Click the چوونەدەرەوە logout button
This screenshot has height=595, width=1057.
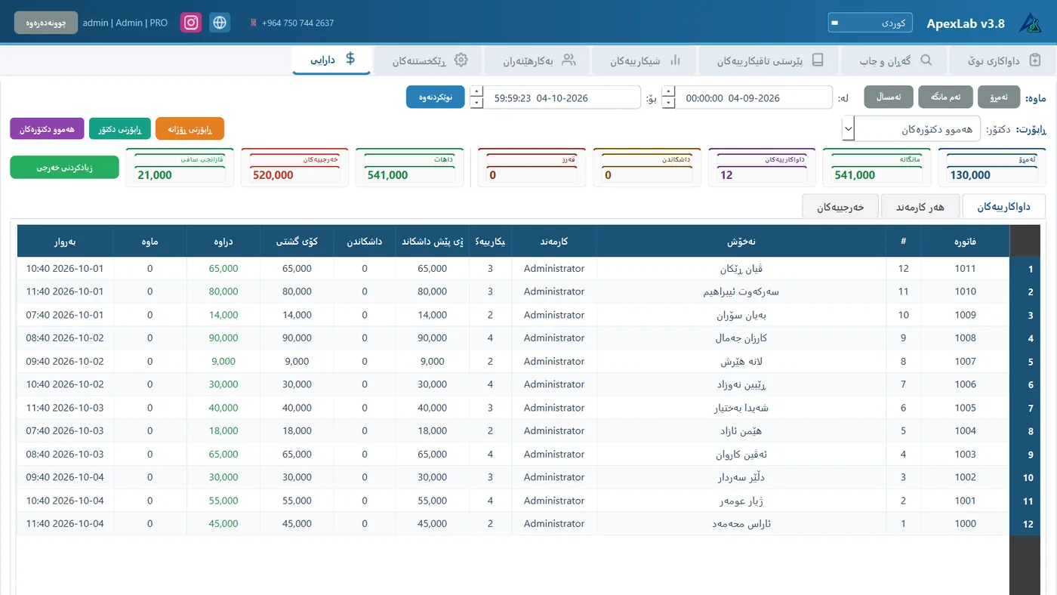(46, 23)
